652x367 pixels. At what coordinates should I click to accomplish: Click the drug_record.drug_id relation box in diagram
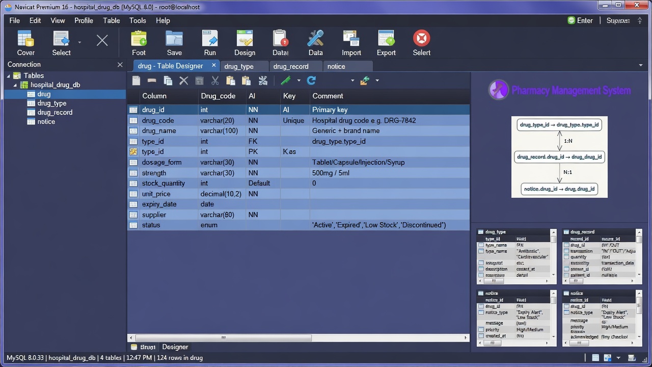[x=559, y=156]
